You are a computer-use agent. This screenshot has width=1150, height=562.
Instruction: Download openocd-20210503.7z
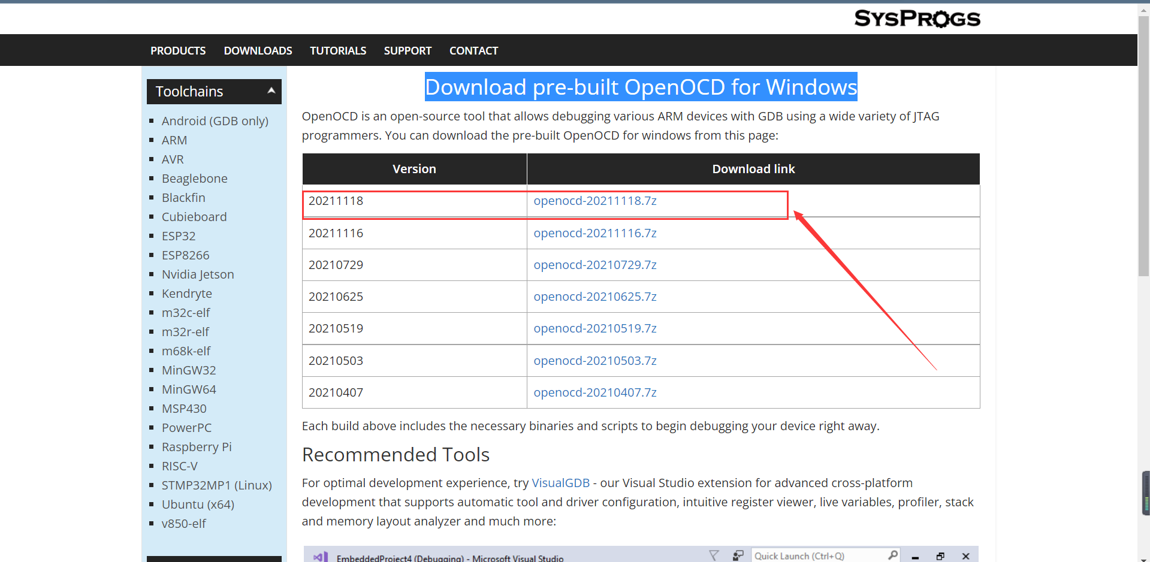(595, 361)
